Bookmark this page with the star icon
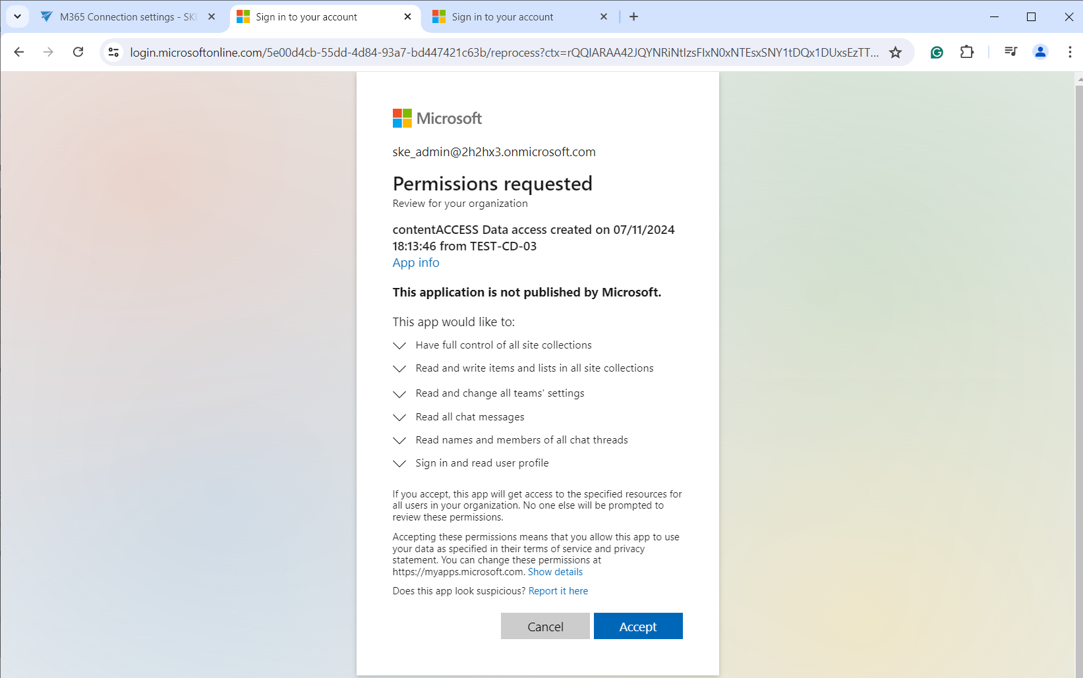Image resolution: width=1083 pixels, height=678 pixels. click(895, 52)
